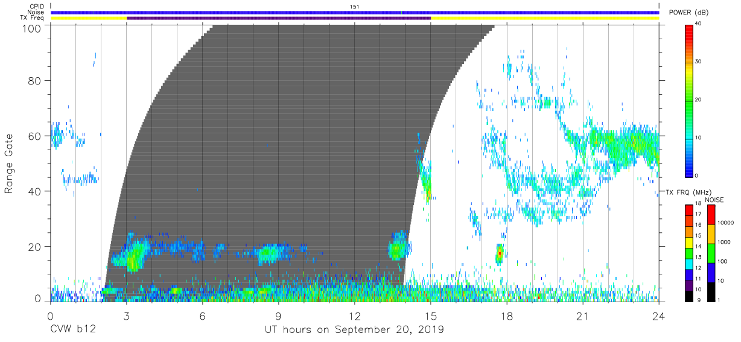This screenshot has height=342, width=741.
Task: Click the 9 UT hour tick label
Action: [278, 315]
